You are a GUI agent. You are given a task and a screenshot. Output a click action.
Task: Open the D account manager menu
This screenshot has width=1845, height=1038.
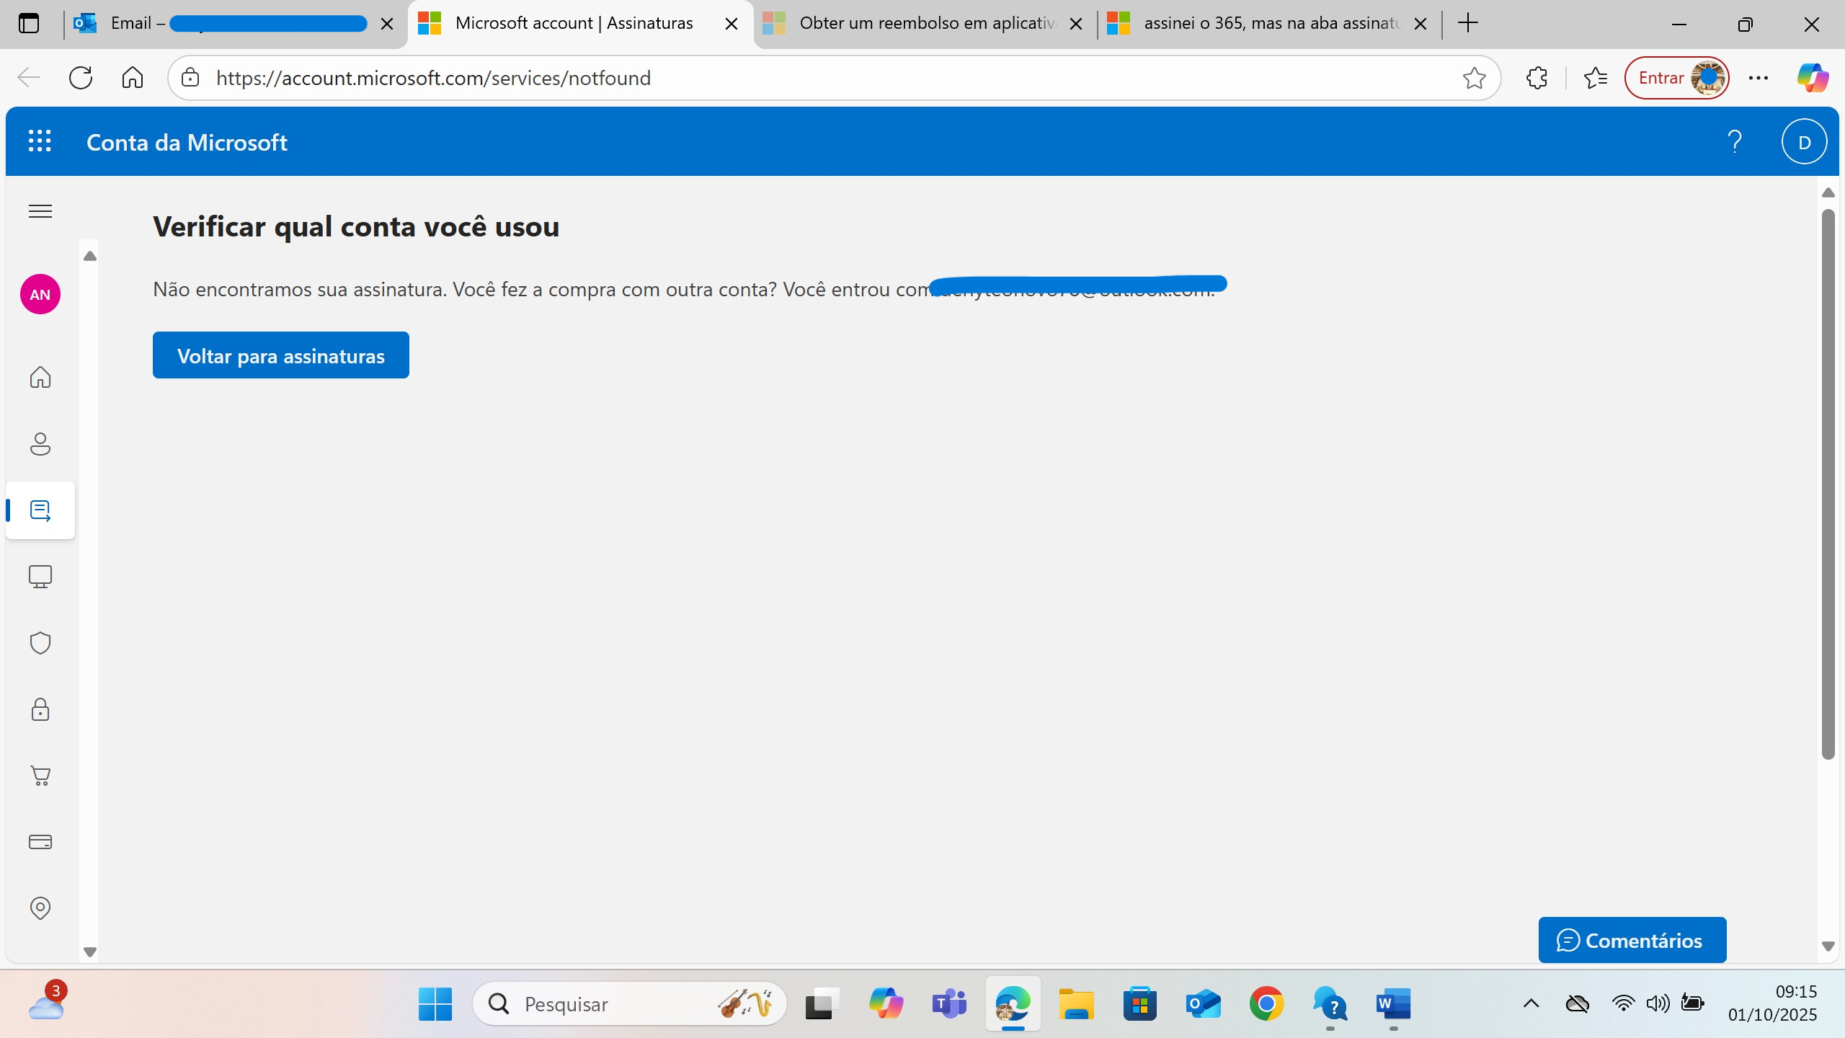click(x=1804, y=142)
